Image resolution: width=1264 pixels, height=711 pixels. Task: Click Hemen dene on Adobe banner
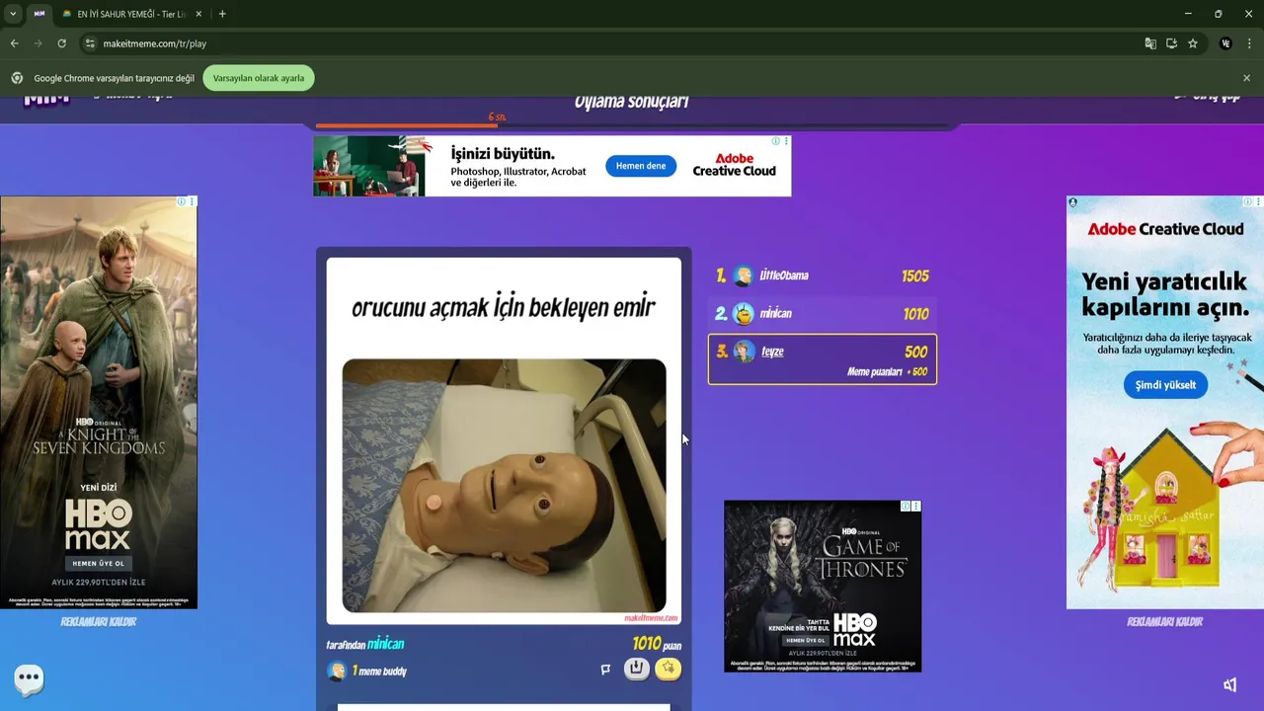pos(641,166)
